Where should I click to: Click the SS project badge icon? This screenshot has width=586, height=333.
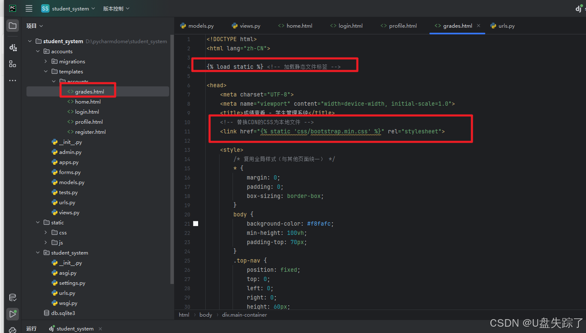(x=45, y=8)
